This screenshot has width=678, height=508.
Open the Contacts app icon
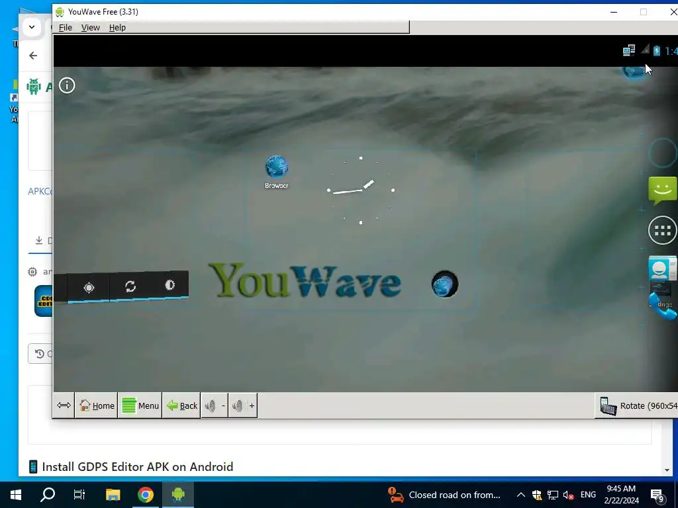[x=662, y=269]
